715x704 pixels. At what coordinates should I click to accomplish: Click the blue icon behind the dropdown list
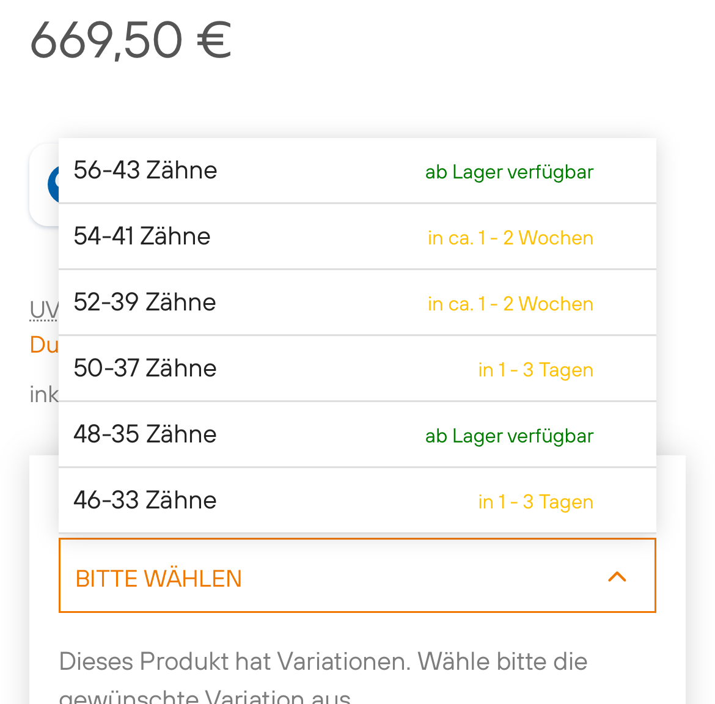click(x=53, y=184)
